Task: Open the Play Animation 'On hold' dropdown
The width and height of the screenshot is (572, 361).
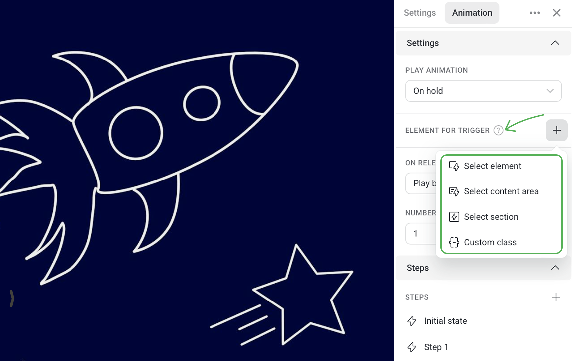Action: pos(484,91)
